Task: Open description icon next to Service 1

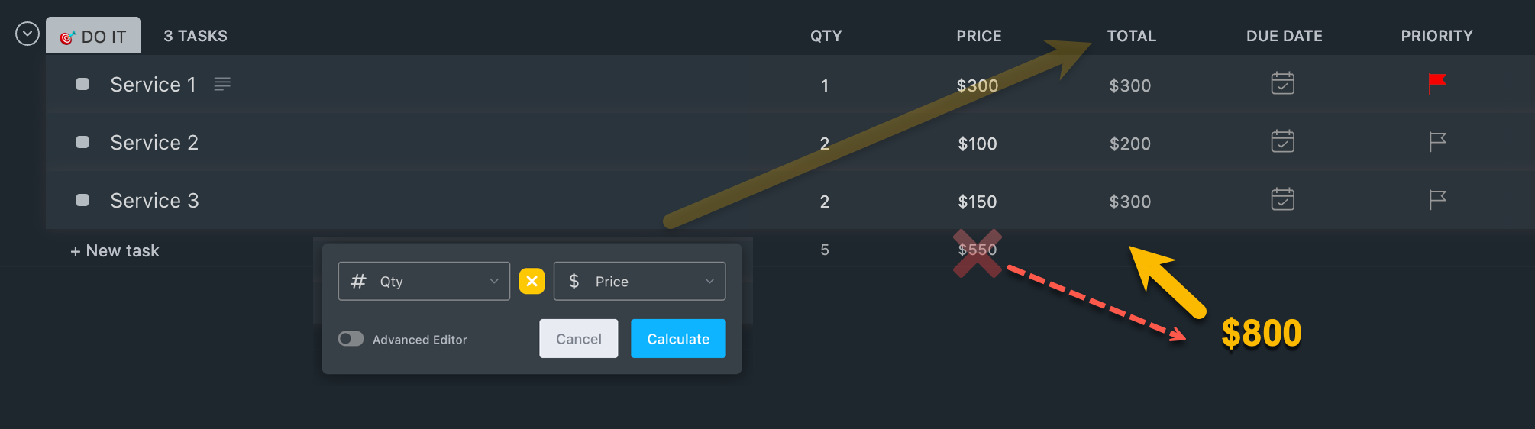Action: click(x=222, y=84)
